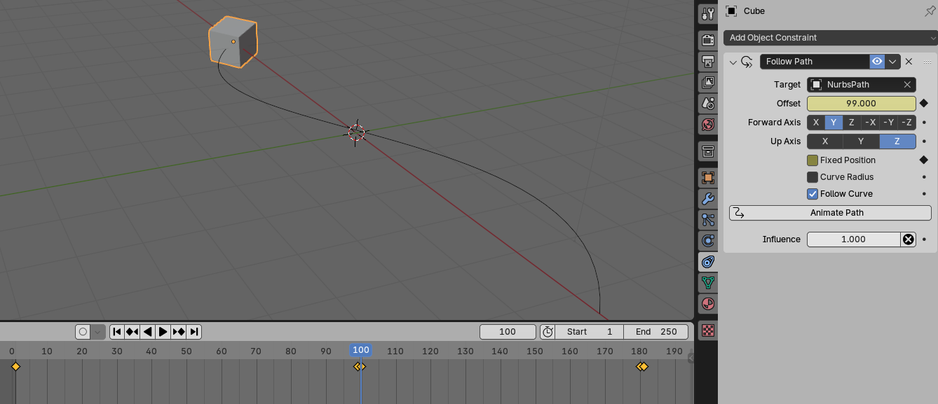Viewport: 938px width, 404px height.
Task: Jump to the timeline start frame
Action: point(117,332)
